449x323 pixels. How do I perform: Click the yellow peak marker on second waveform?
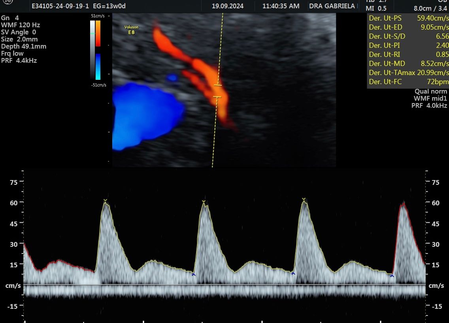[x=204, y=201]
